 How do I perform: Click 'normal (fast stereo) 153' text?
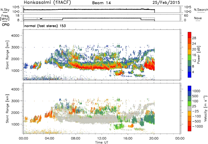point(45,26)
